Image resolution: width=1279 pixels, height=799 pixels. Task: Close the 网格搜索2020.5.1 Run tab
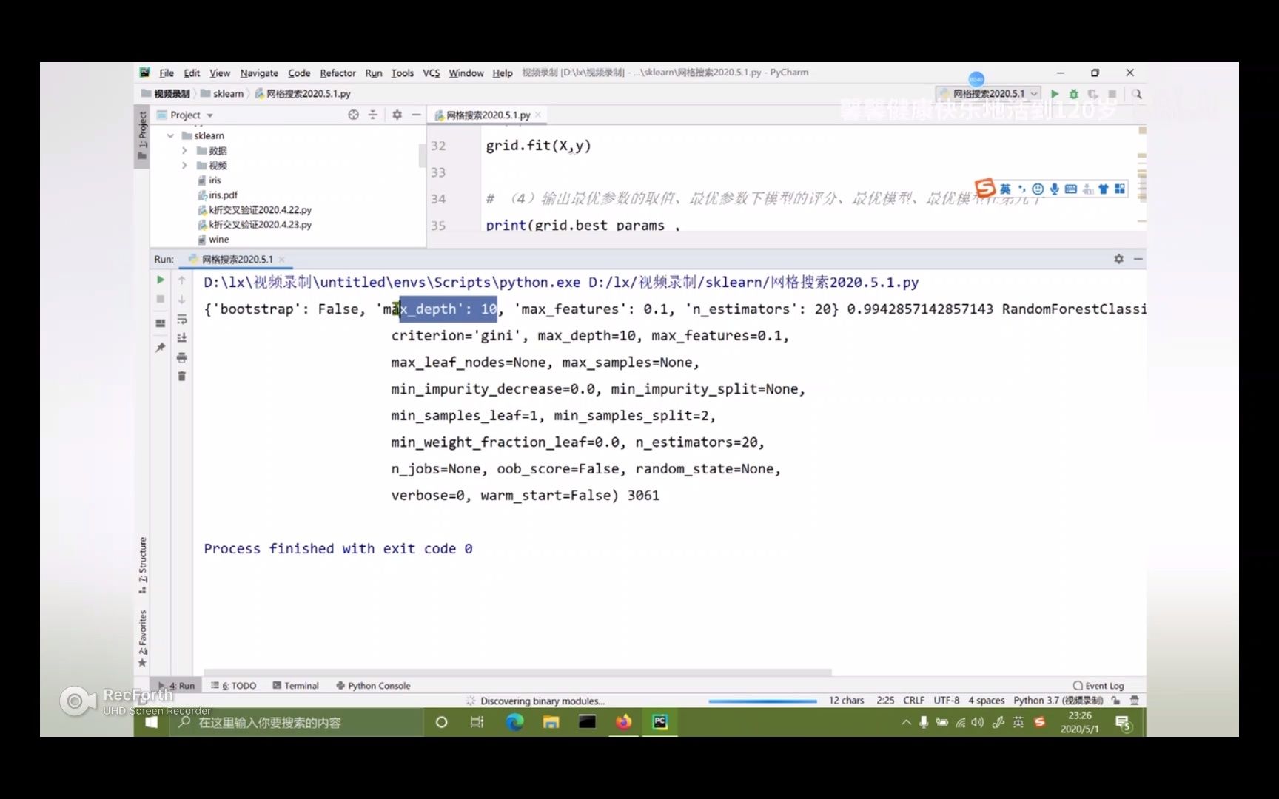click(x=281, y=260)
